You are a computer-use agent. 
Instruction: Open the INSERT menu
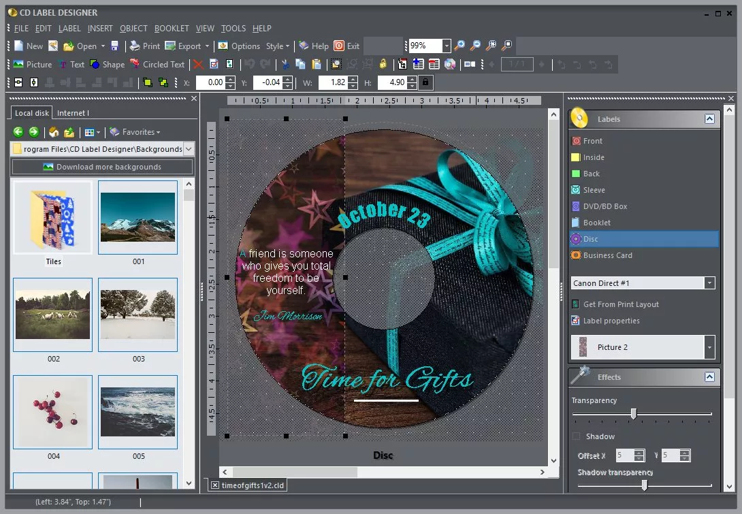coord(100,29)
